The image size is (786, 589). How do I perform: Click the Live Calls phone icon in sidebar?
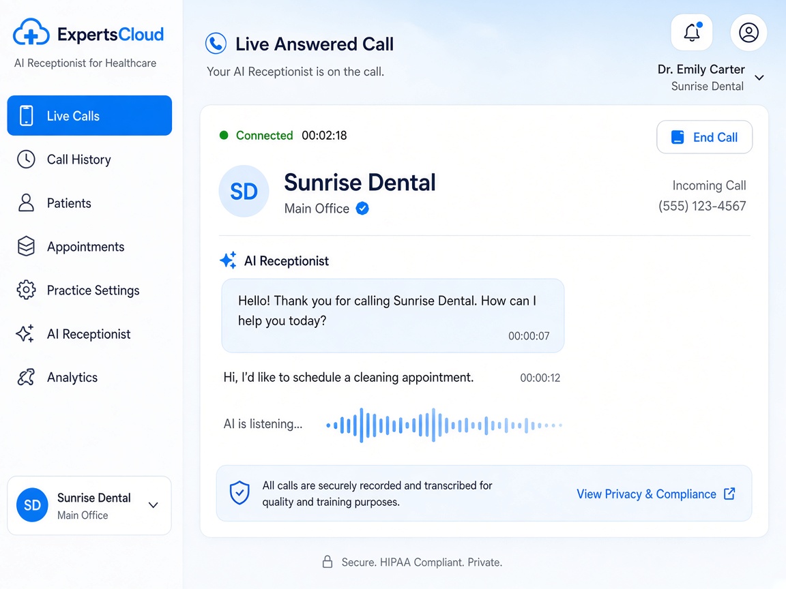click(27, 116)
